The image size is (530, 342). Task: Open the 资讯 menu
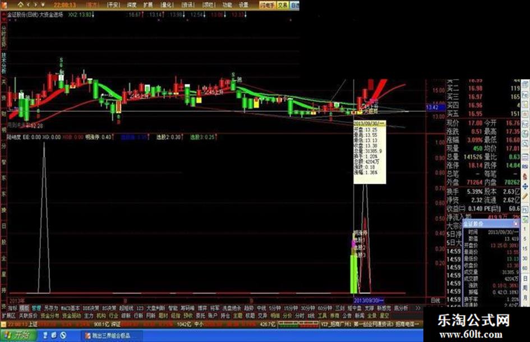[187, 5]
